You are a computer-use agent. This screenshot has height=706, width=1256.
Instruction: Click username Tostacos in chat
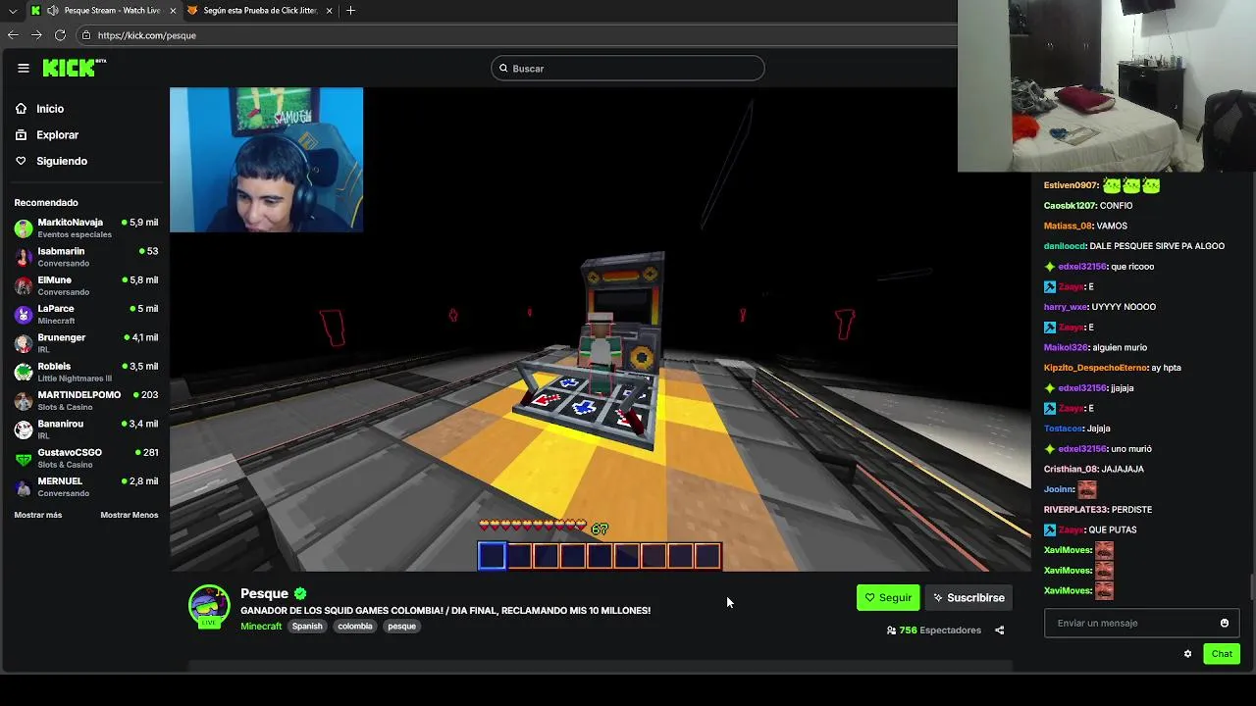point(1064,429)
